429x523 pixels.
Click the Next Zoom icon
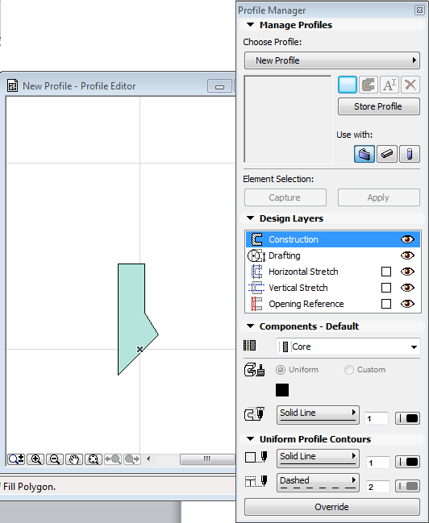[x=132, y=459]
